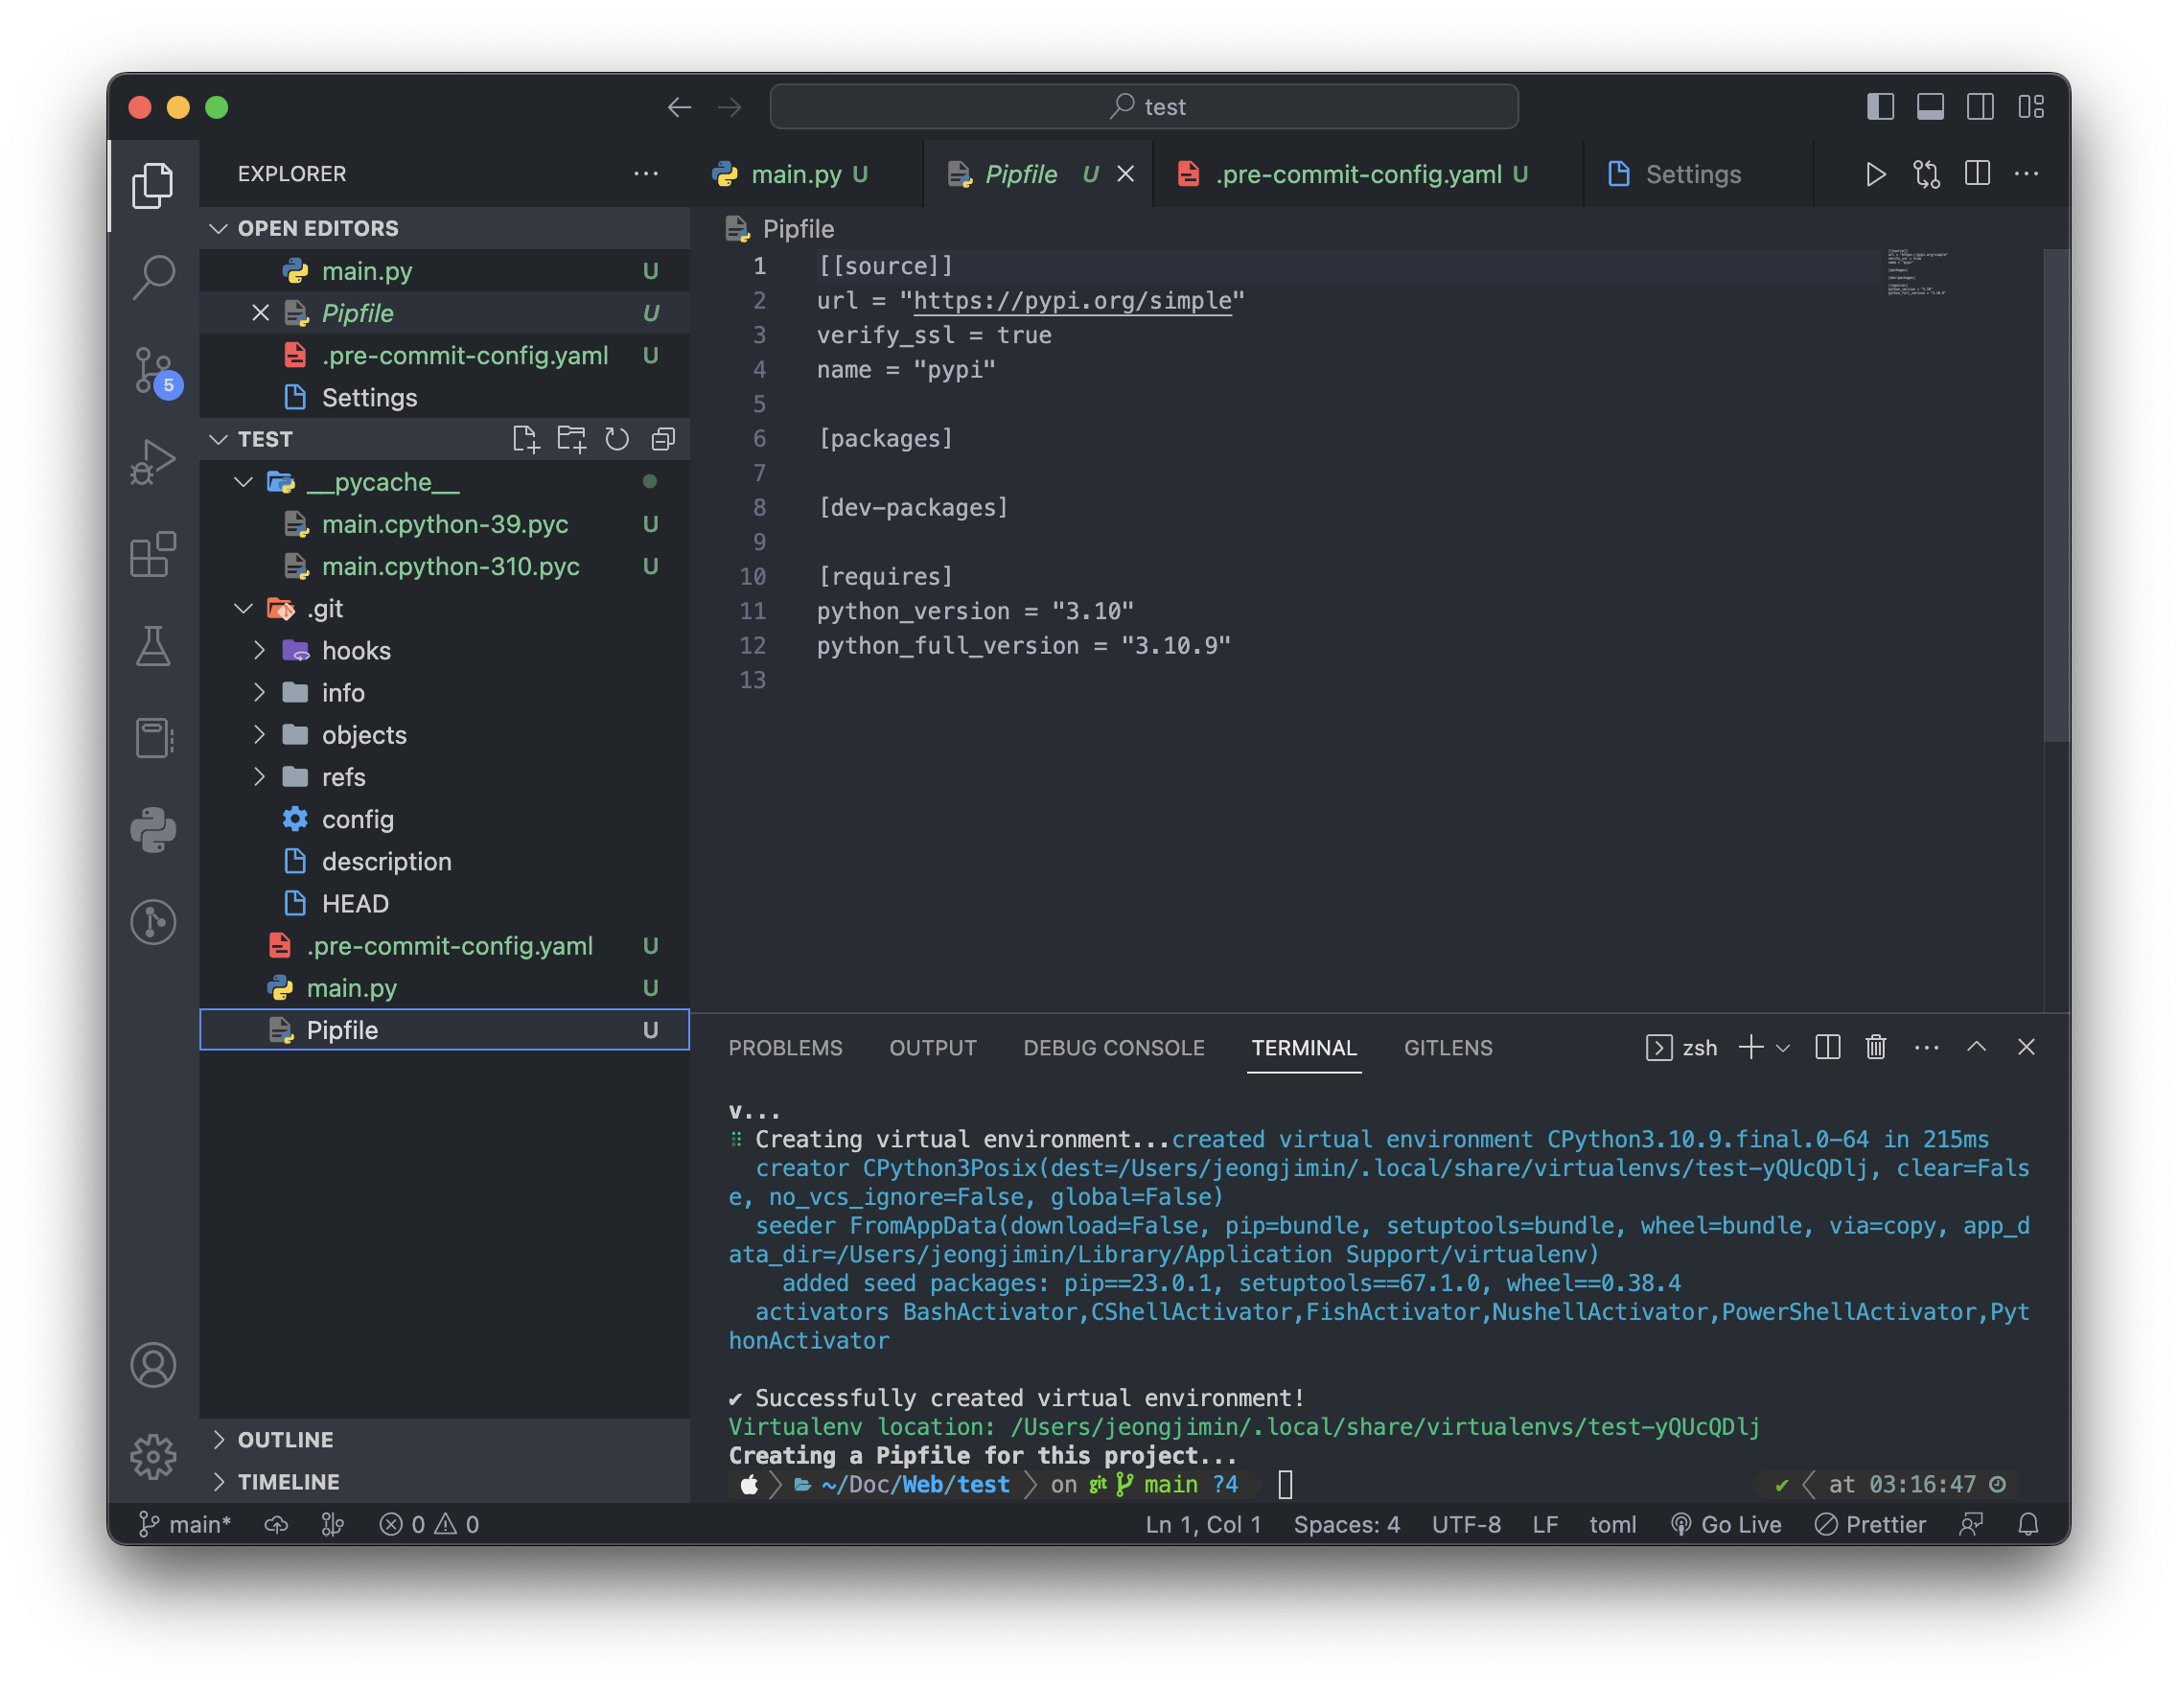Switch to the DEBUG CONSOLE tab
This screenshot has width=2178, height=1687.
1114,1047
